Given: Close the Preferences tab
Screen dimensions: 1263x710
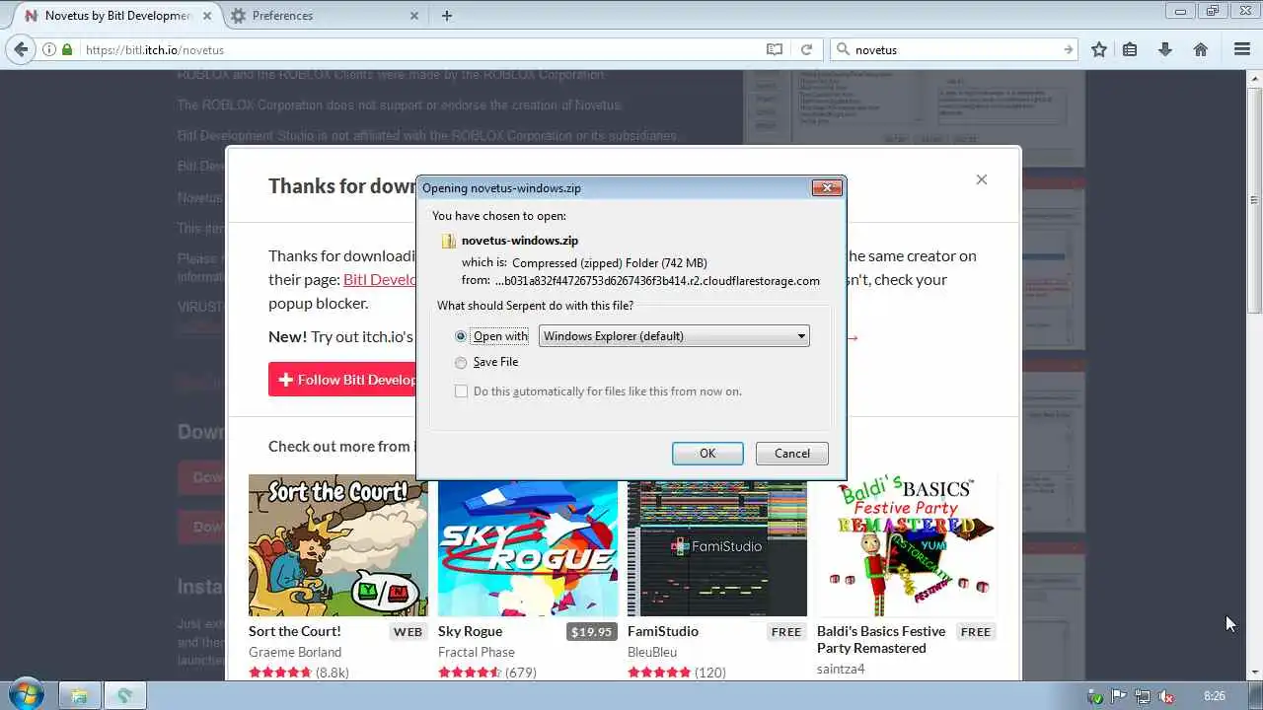Looking at the screenshot, I should pos(414,16).
